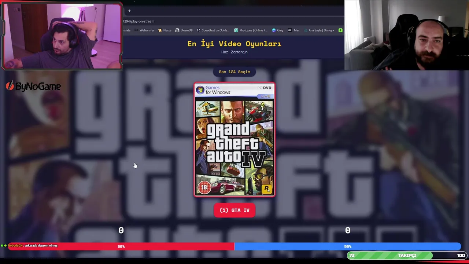This screenshot has width=469, height=264.
Task: Click the left vote count 0
Action: pyautogui.click(x=121, y=231)
